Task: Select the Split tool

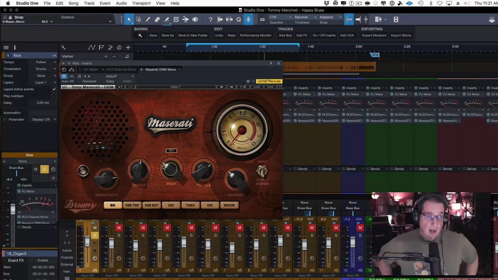Action: pyautogui.click(x=148, y=19)
